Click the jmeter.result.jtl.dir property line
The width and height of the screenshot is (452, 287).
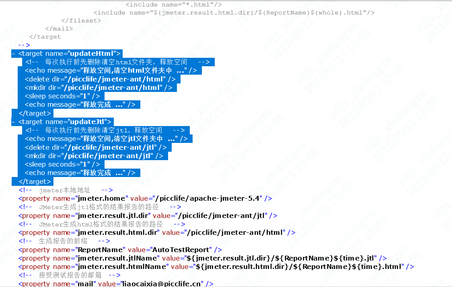pyautogui.click(x=148, y=216)
